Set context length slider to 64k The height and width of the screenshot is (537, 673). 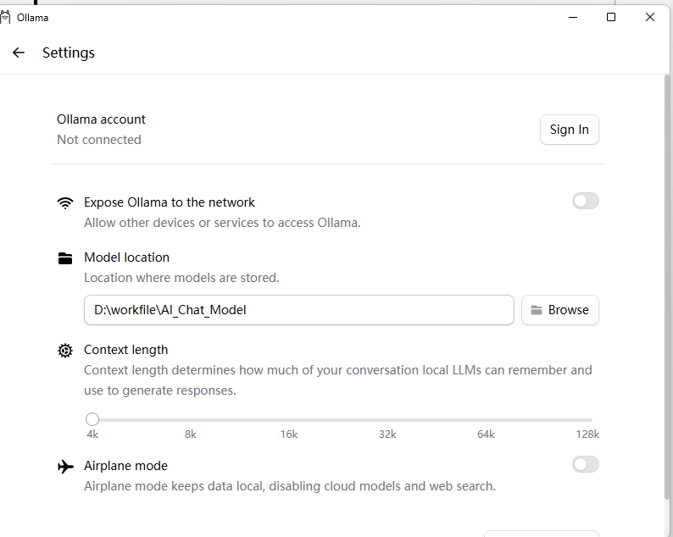coord(486,420)
